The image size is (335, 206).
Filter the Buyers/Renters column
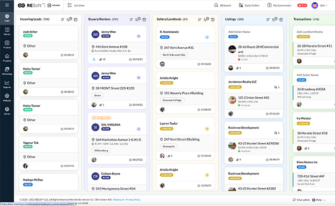coord(137,19)
